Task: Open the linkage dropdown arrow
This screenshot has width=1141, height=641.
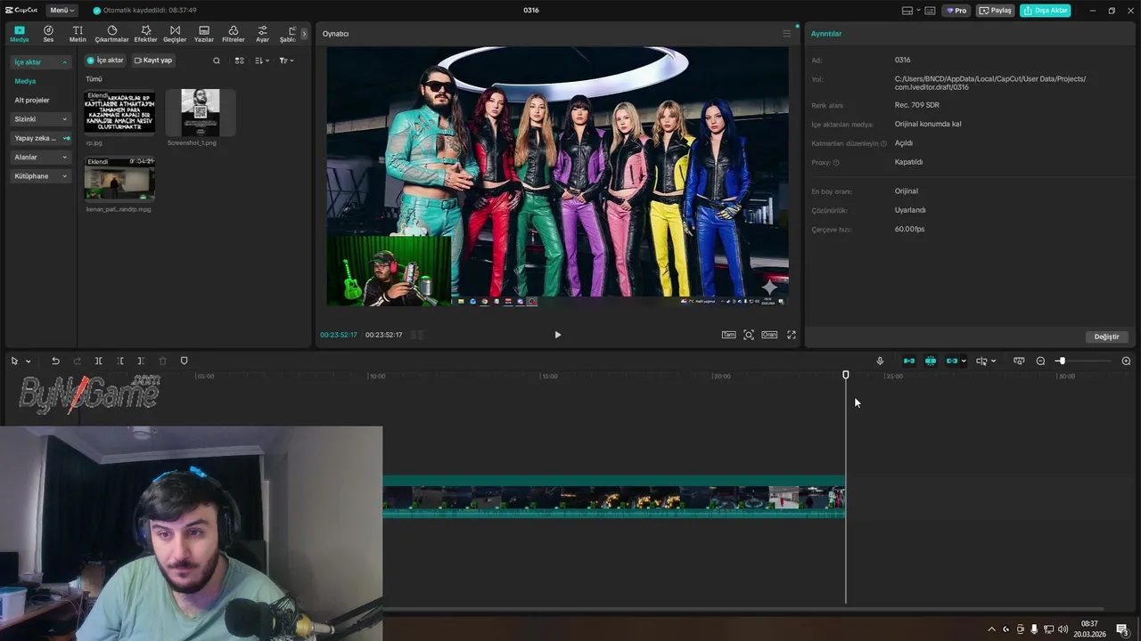Action: tap(964, 361)
